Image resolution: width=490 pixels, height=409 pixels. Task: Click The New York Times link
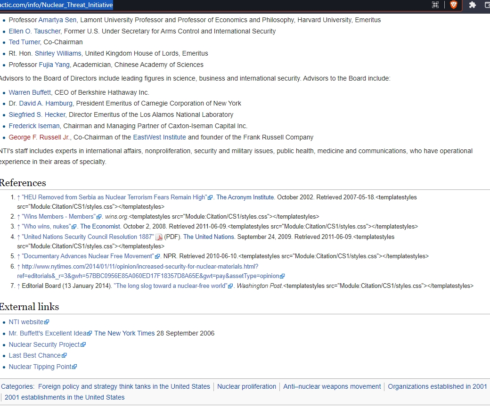click(124, 333)
